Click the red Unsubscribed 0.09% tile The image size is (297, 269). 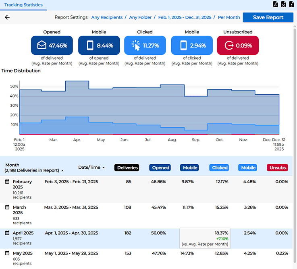pyautogui.click(x=238, y=46)
